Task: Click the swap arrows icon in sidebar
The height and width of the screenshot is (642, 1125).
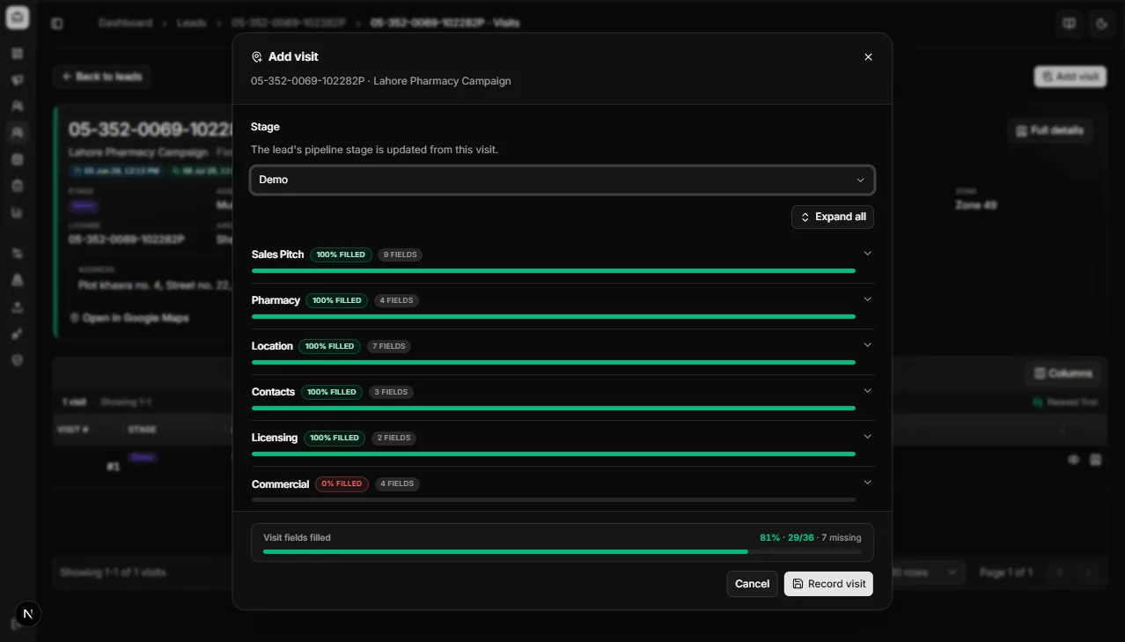Action: click(17, 254)
